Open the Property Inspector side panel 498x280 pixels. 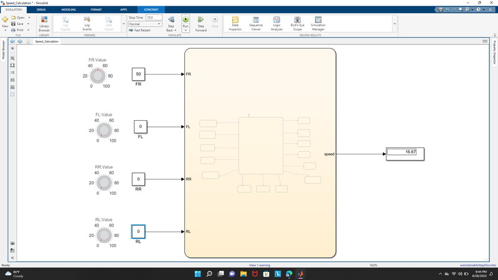point(494,52)
